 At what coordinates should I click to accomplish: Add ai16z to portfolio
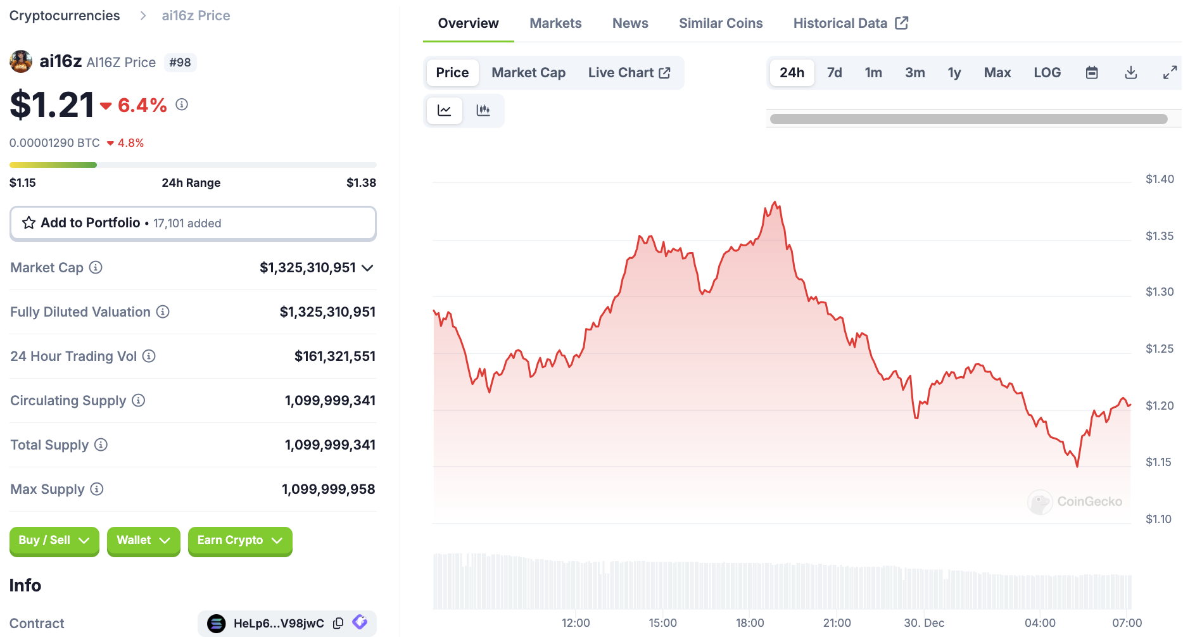[193, 223]
